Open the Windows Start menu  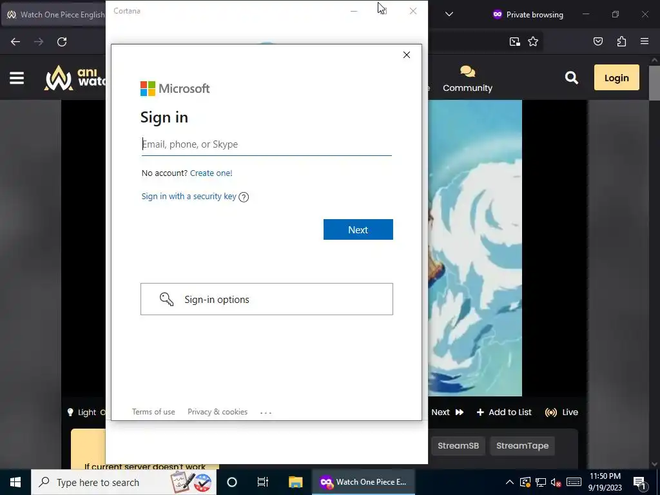[x=15, y=482]
